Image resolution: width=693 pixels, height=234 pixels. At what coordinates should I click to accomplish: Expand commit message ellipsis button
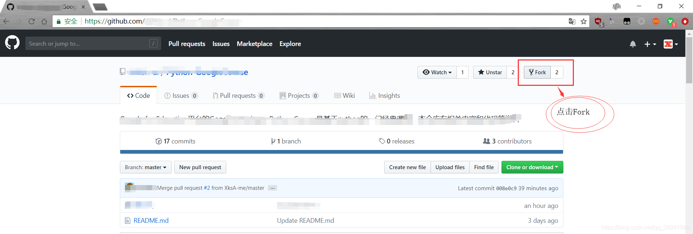[x=272, y=188]
